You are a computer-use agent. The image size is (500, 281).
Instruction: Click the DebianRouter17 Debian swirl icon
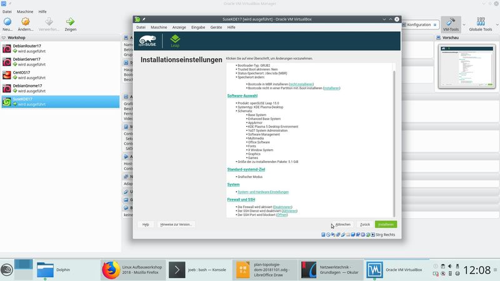click(7, 49)
